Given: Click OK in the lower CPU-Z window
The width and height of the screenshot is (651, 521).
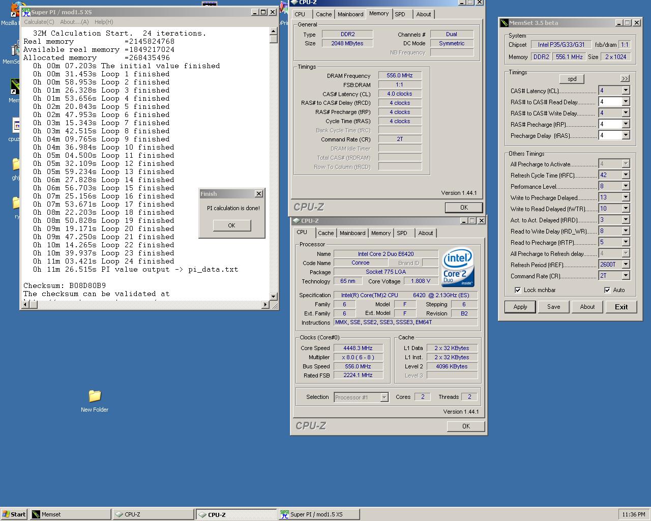Looking at the screenshot, I should point(466,426).
